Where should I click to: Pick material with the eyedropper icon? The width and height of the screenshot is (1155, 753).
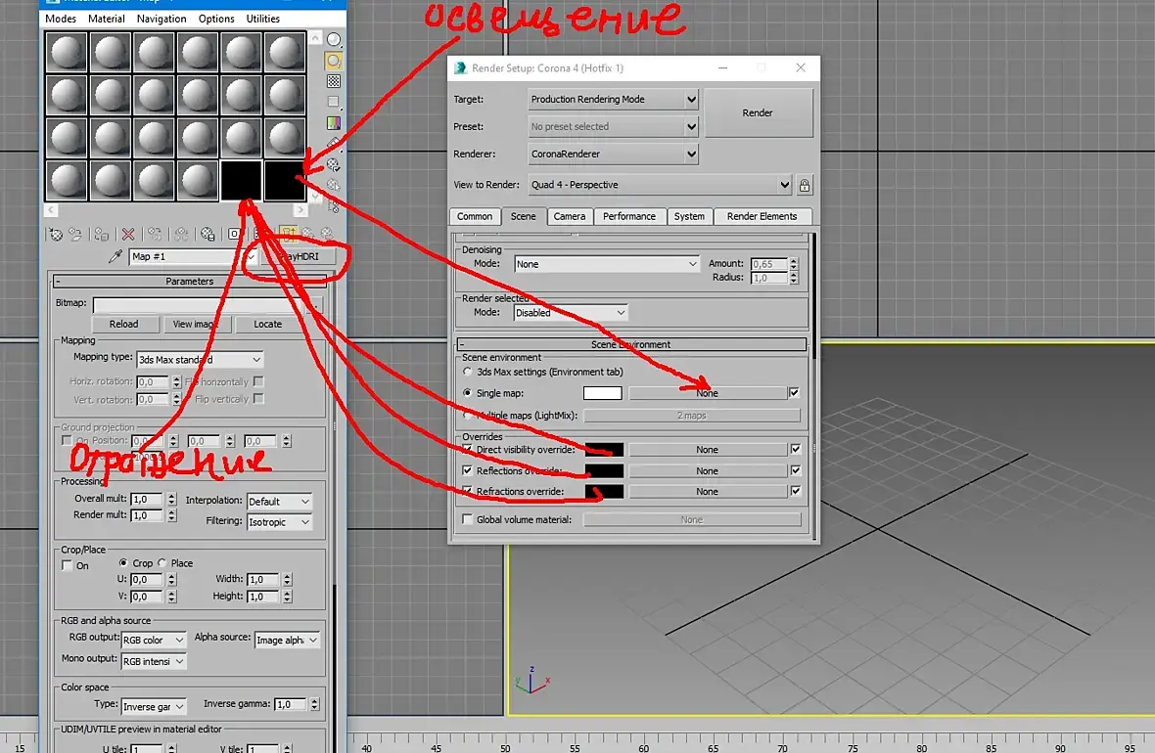click(115, 257)
